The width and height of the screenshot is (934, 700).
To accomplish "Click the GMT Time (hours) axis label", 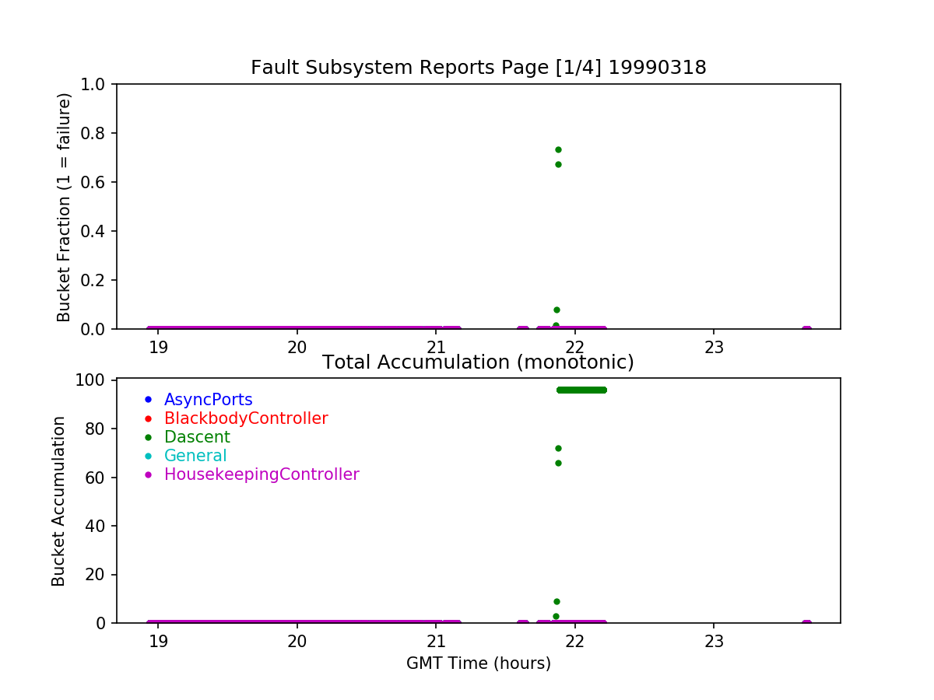I will coord(478,663).
